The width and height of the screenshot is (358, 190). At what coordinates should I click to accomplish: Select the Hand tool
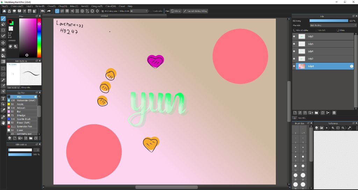(x=3, y=123)
